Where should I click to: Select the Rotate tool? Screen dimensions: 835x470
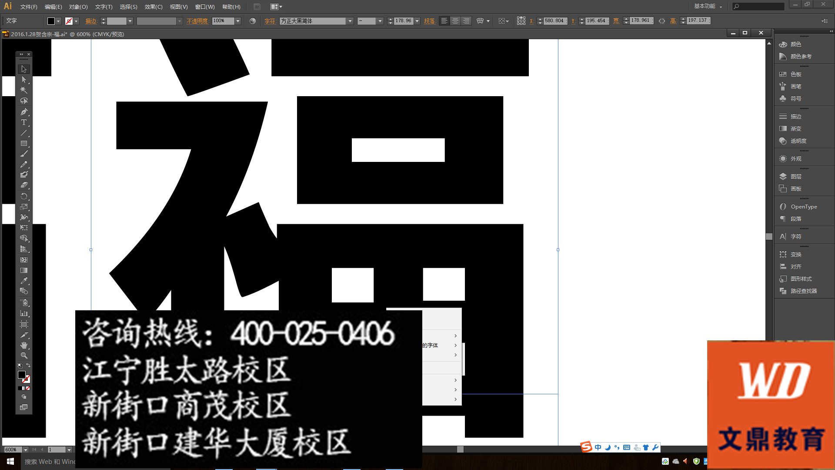tap(24, 196)
